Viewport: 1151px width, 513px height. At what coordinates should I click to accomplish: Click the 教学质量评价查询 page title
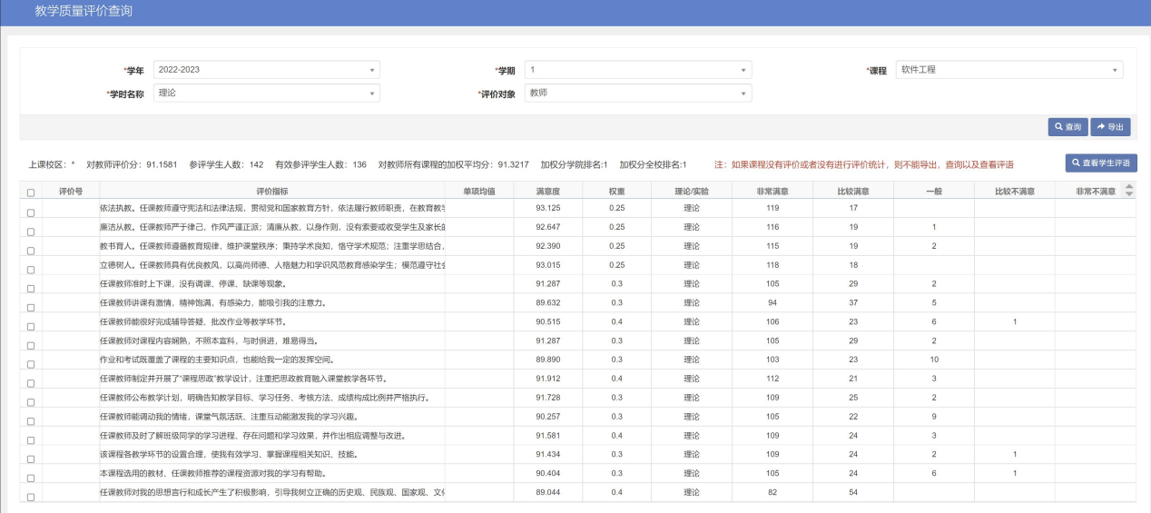pos(84,11)
